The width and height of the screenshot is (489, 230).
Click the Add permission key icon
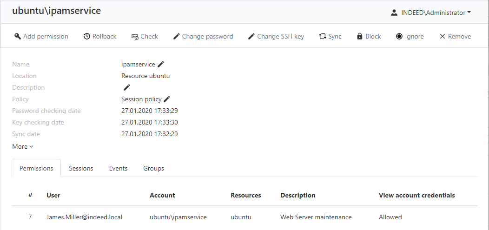18,36
